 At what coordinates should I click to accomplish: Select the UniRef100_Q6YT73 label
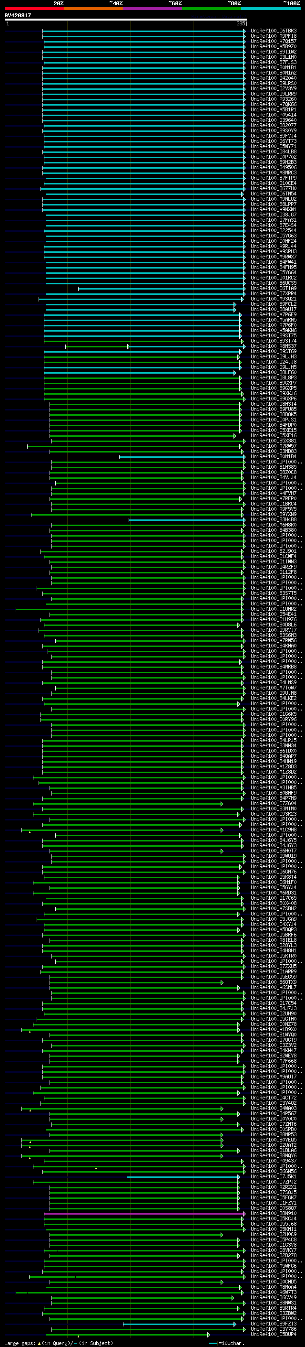pos(274,141)
